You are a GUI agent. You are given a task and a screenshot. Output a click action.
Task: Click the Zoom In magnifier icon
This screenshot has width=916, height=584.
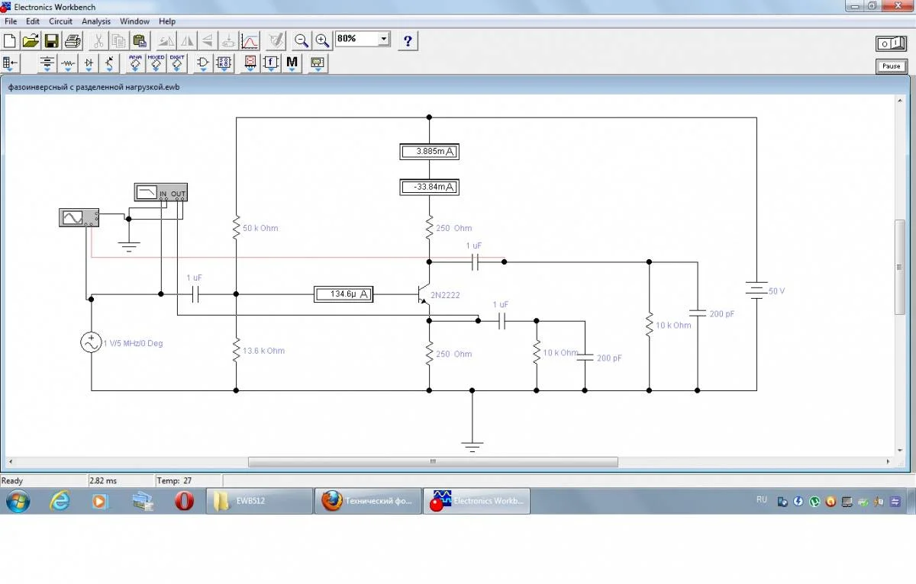(322, 40)
